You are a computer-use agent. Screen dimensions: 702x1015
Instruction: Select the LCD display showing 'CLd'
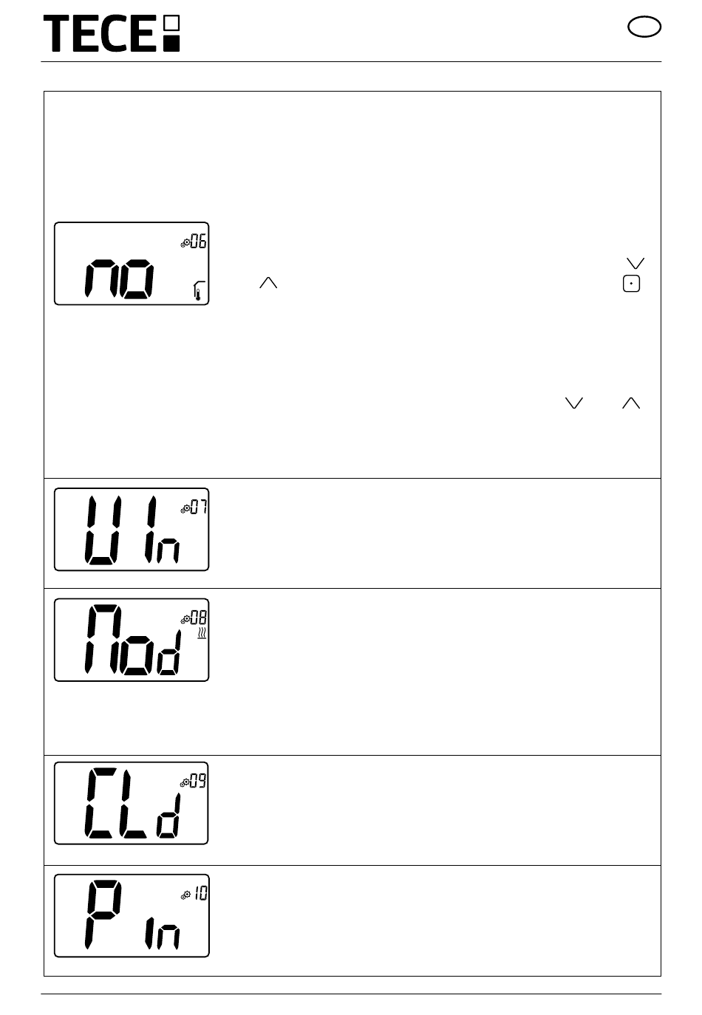pos(132,803)
